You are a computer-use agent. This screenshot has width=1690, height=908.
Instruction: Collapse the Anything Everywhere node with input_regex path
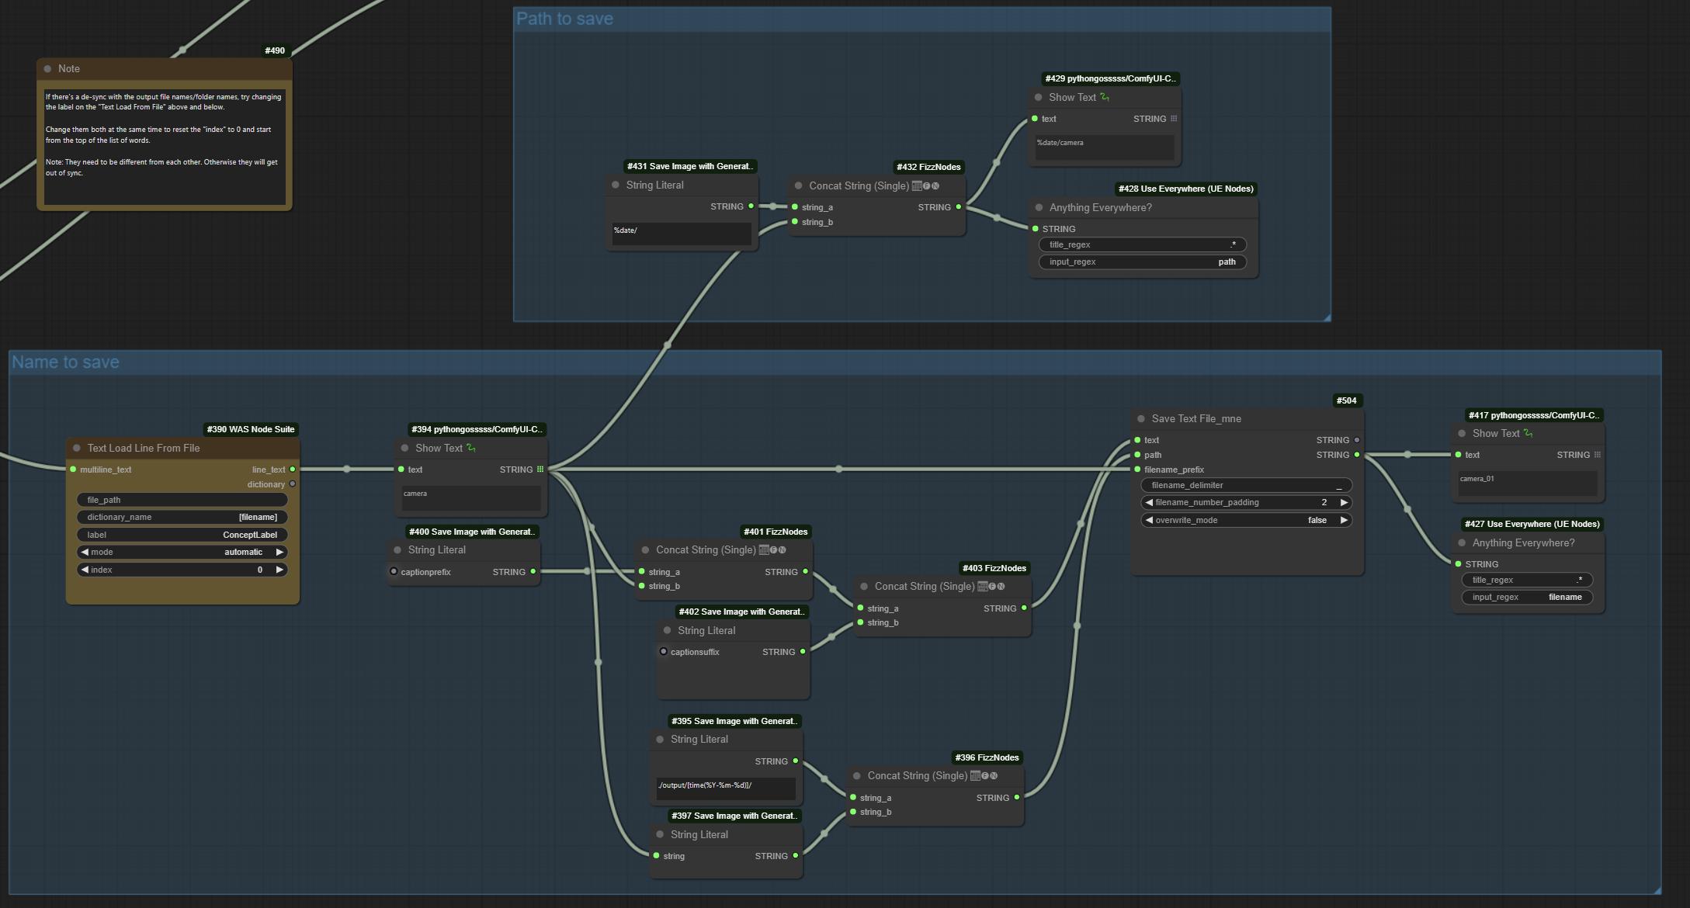point(1039,208)
